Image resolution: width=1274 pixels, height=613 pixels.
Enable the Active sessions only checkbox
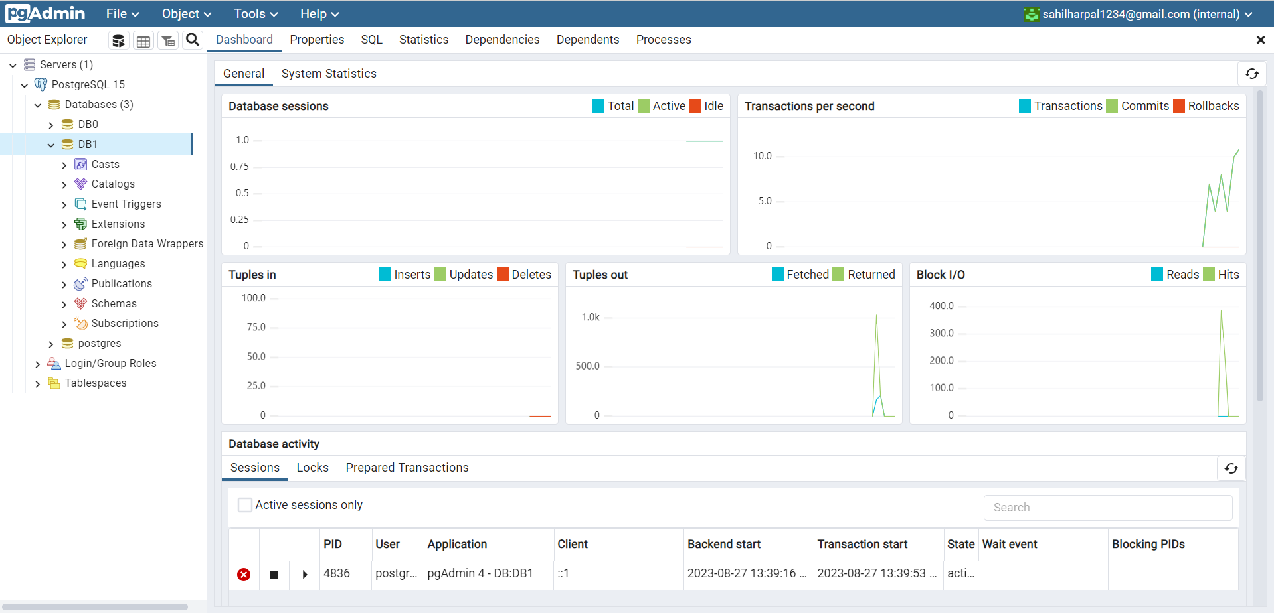pyautogui.click(x=245, y=504)
